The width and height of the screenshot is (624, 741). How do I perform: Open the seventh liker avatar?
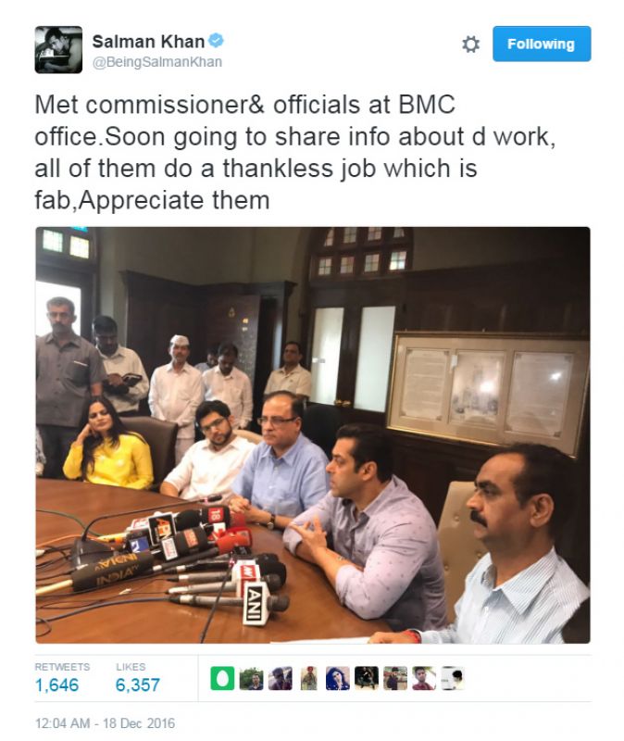point(395,678)
